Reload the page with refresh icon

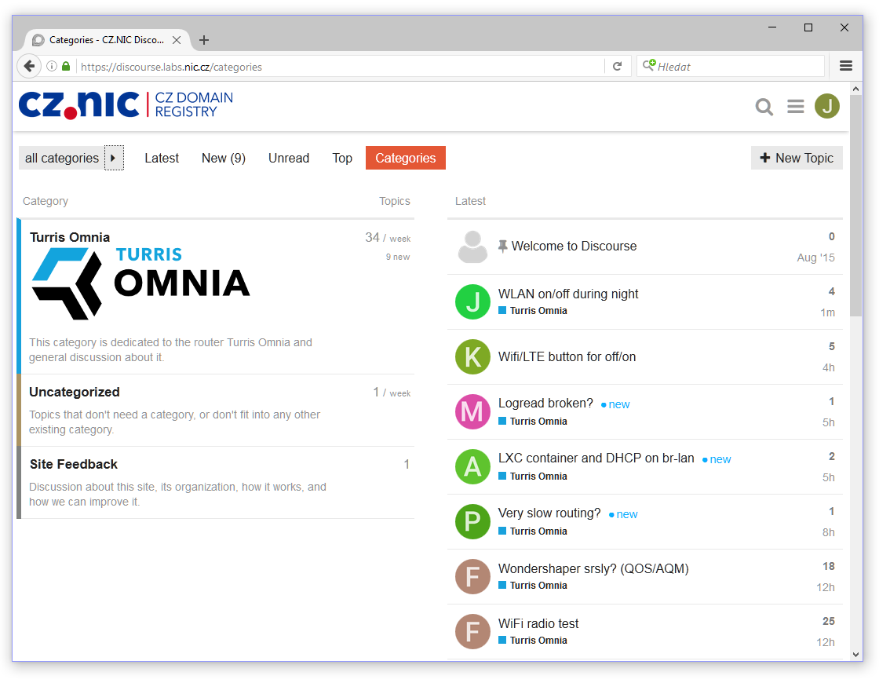pos(618,67)
